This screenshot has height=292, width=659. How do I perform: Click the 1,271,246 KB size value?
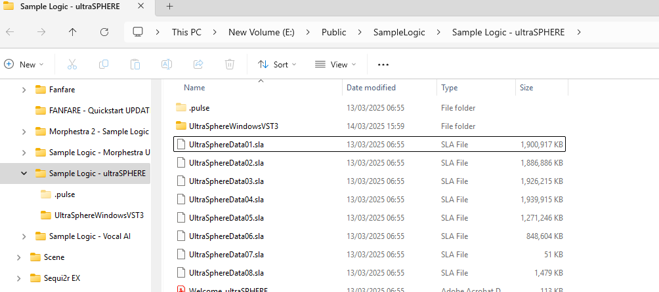pyautogui.click(x=542, y=218)
